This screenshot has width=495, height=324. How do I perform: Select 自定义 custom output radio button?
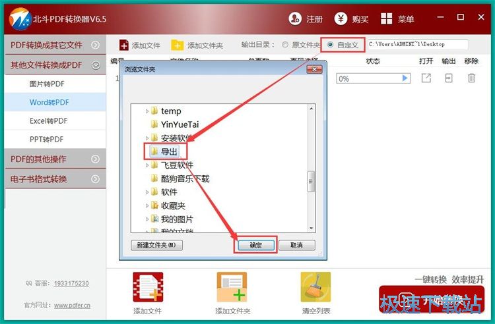(x=330, y=45)
